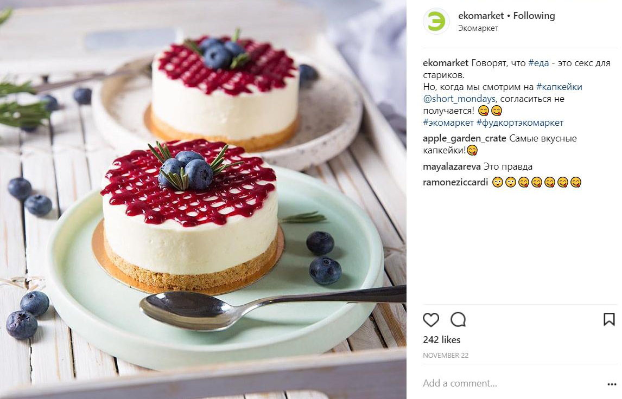
Task: Open the ekomarket profile avatar
Action: coord(436,21)
